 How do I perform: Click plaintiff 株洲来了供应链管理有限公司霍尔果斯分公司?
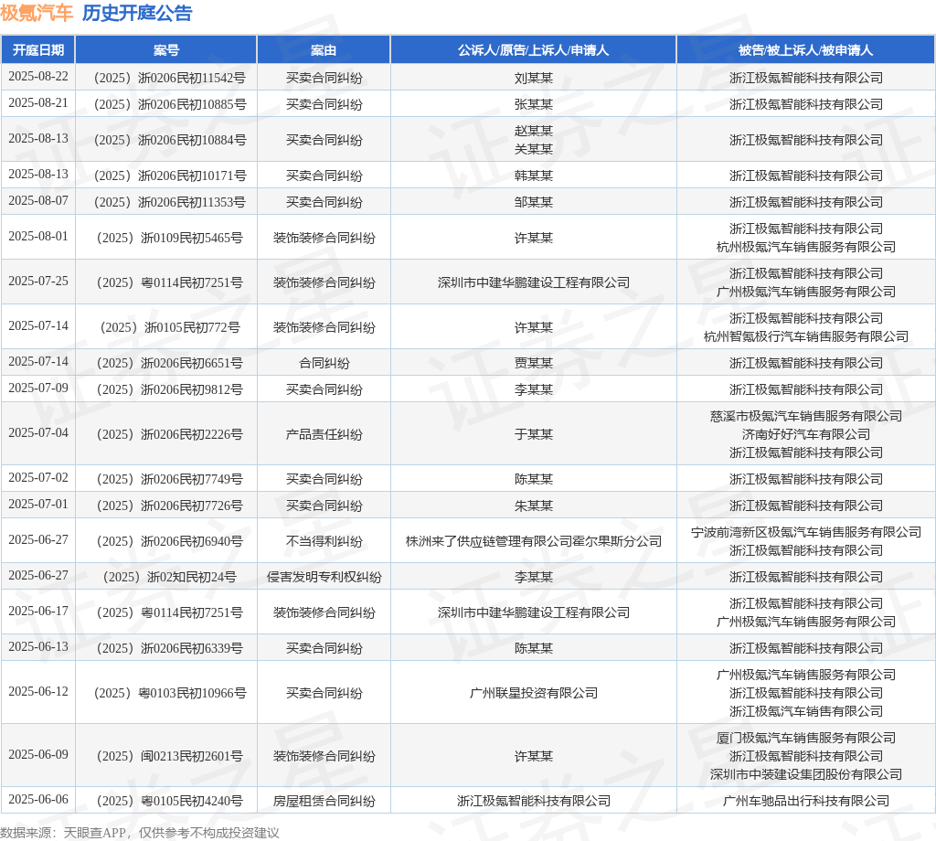pos(534,541)
